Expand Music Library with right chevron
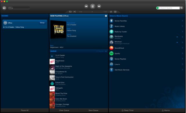The height and width of the screenshot is (113, 186). pyautogui.click(x=183, y=26)
